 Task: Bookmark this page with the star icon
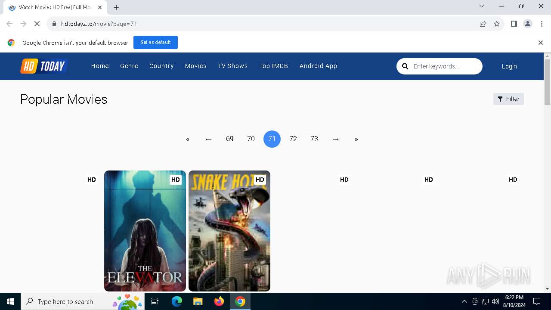click(497, 24)
